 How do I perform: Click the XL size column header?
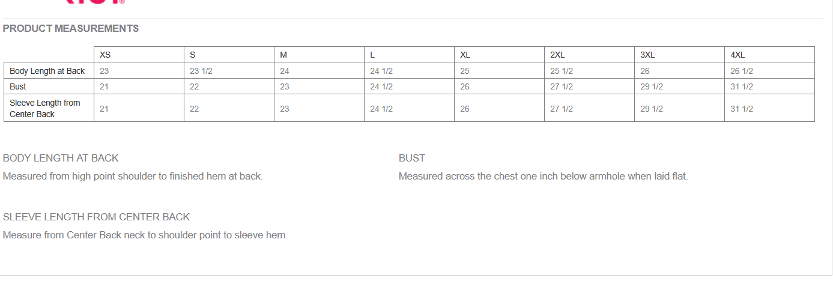coord(465,55)
